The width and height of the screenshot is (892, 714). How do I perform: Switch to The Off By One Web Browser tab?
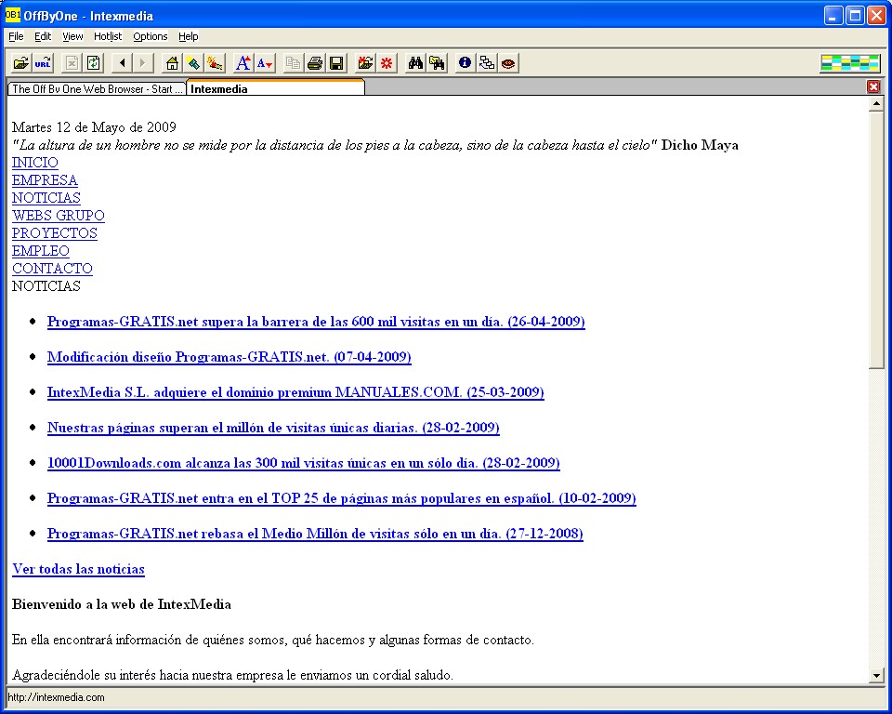(x=97, y=89)
